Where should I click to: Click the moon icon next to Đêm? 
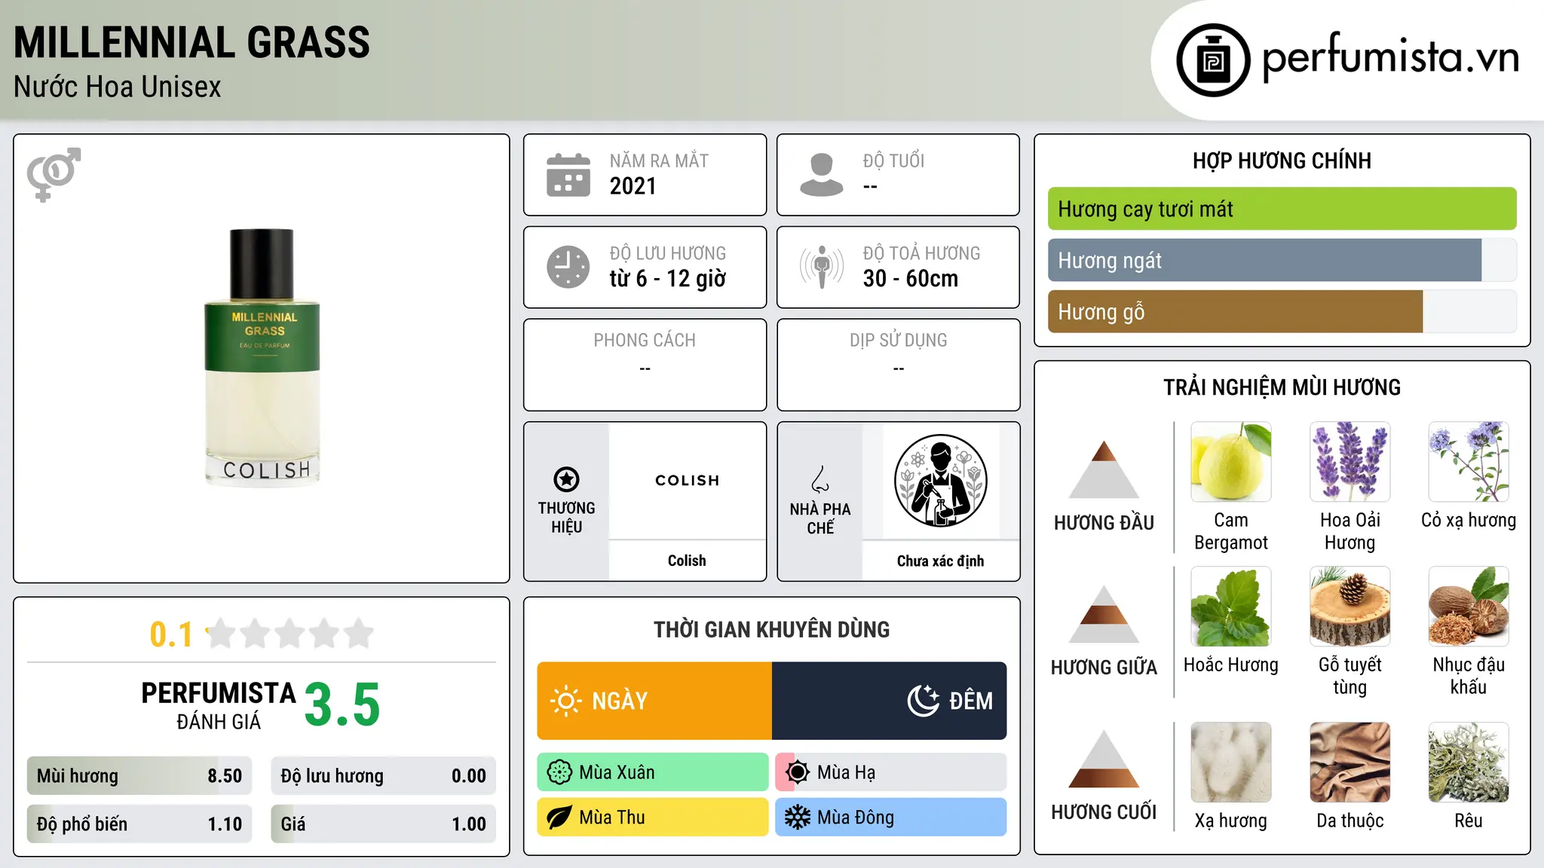[923, 701]
